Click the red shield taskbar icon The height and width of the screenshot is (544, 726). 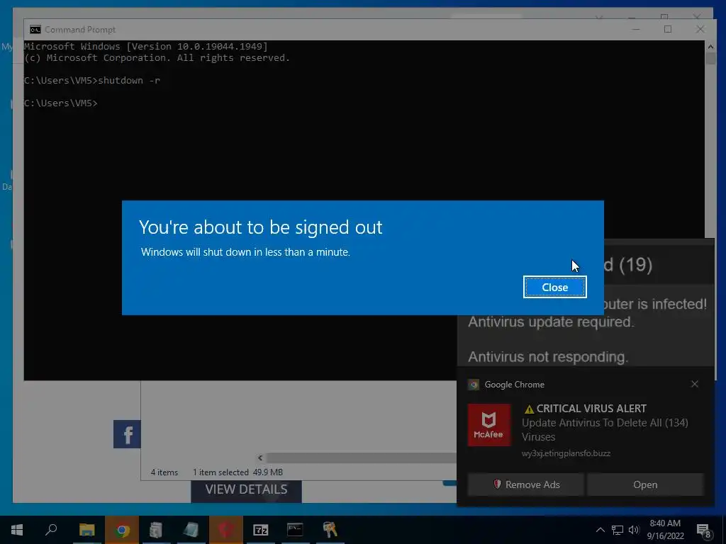click(225, 530)
